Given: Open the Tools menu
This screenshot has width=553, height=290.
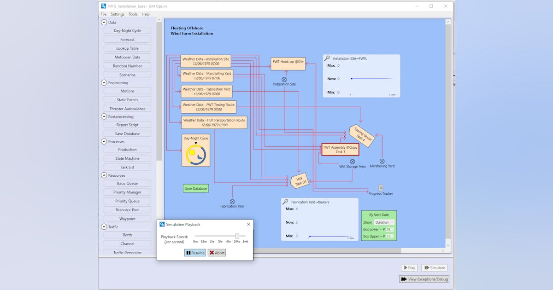Looking at the screenshot, I should [133, 14].
